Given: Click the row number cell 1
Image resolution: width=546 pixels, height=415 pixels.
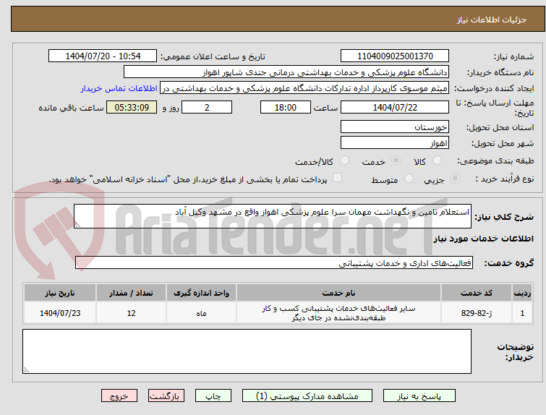Looking at the screenshot, I should click(522, 313).
